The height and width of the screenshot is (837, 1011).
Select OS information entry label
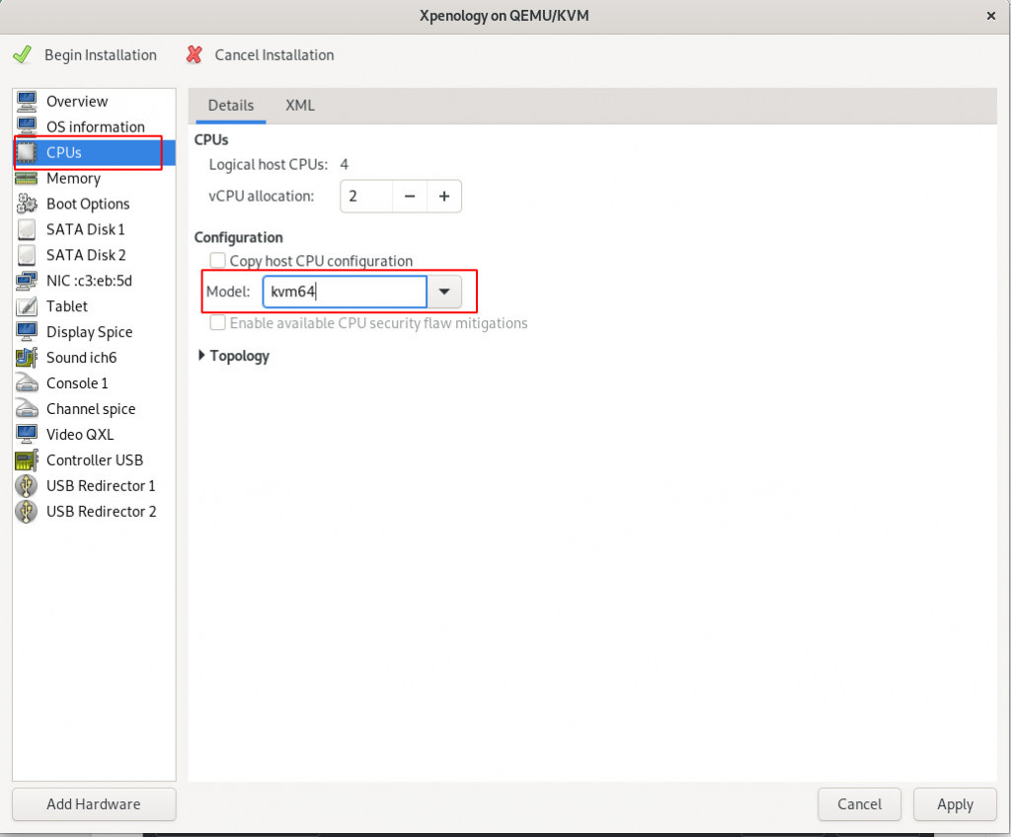[96, 126]
